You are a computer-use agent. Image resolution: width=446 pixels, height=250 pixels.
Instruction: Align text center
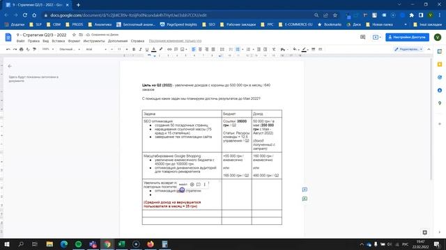200,49
